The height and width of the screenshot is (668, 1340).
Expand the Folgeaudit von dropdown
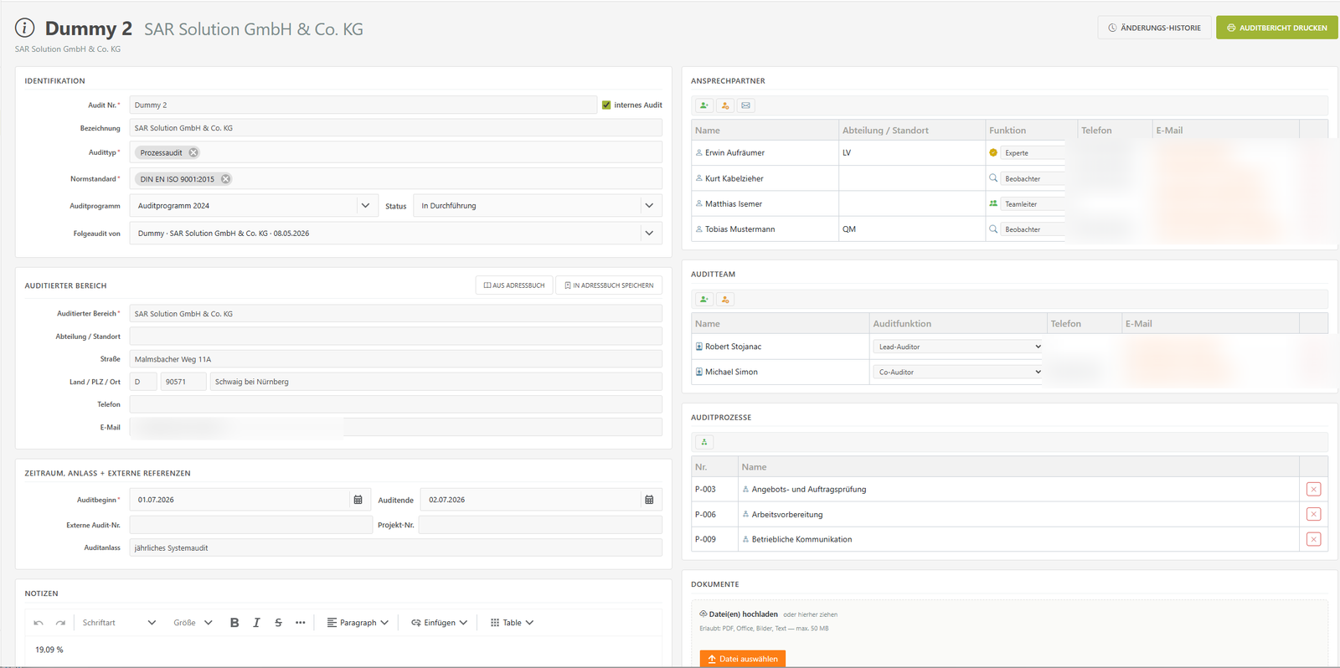[396, 234]
